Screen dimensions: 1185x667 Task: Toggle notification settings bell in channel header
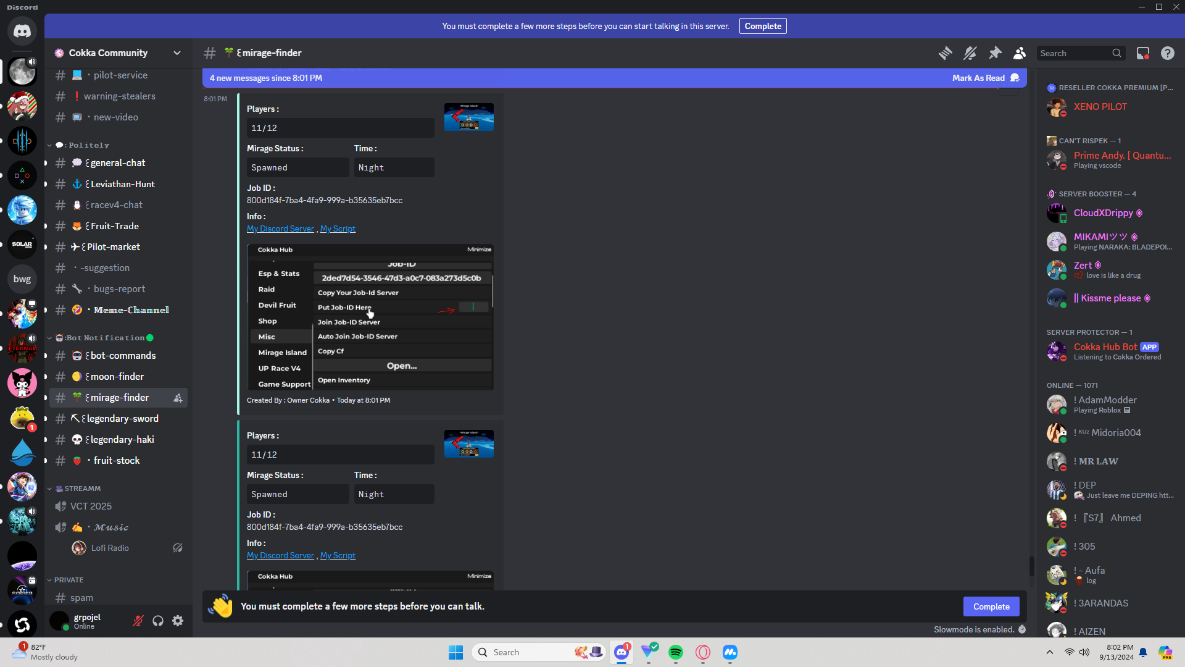pos(970,53)
